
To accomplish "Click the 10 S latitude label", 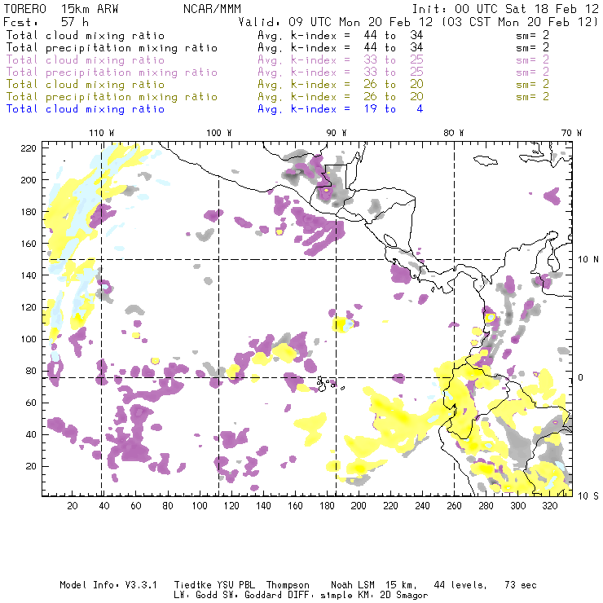I will tap(588, 496).
